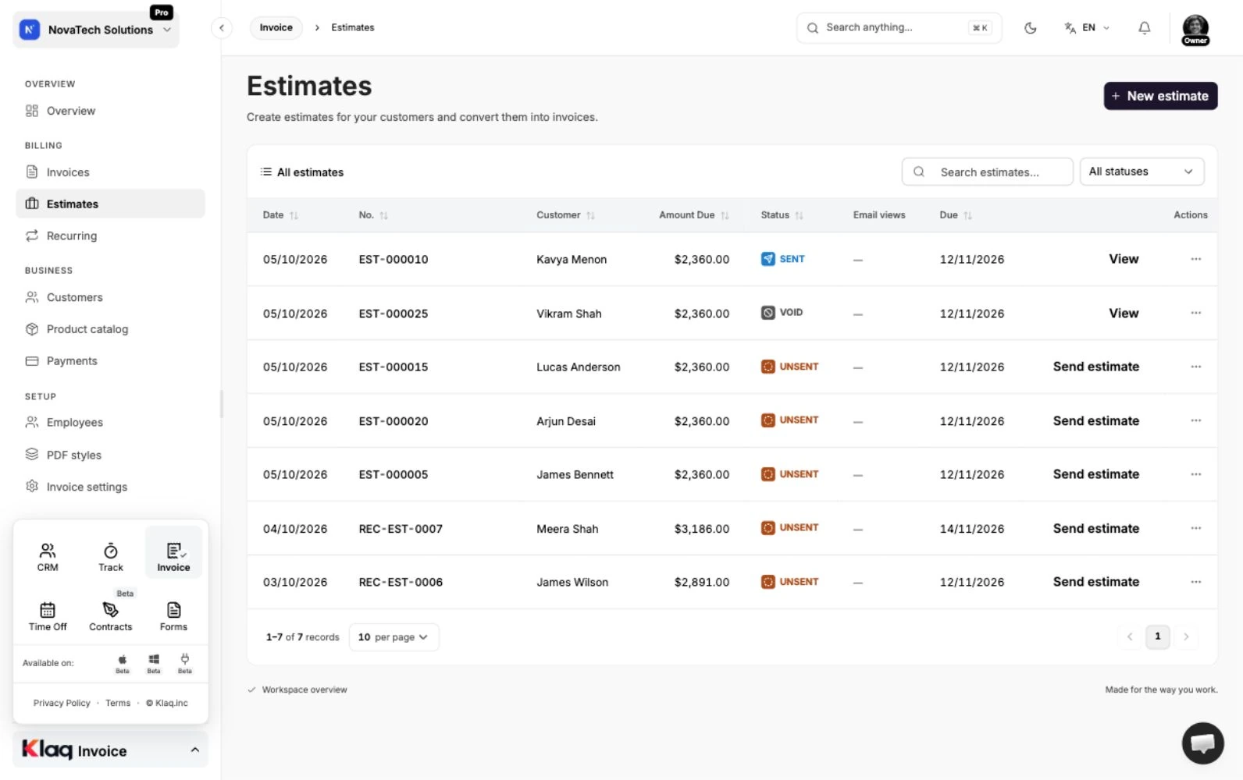The image size is (1243, 780).
Task: Click the New estimate button
Action: click(x=1160, y=96)
